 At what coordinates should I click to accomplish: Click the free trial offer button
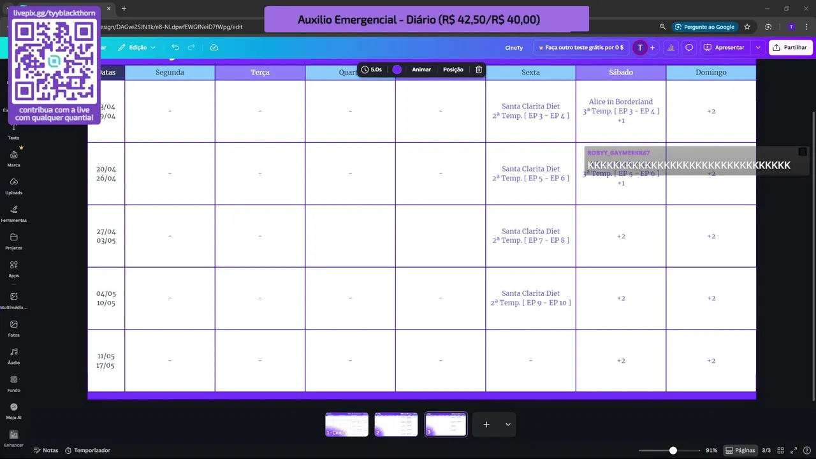pyautogui.click(x=581, y=48)
